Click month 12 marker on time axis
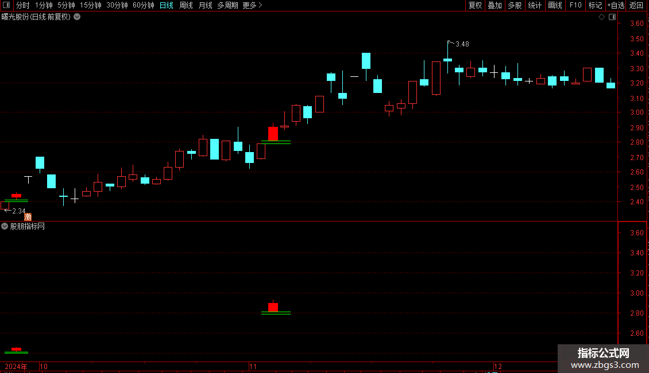This screenshot has height=373, width=649. point(498,367)
